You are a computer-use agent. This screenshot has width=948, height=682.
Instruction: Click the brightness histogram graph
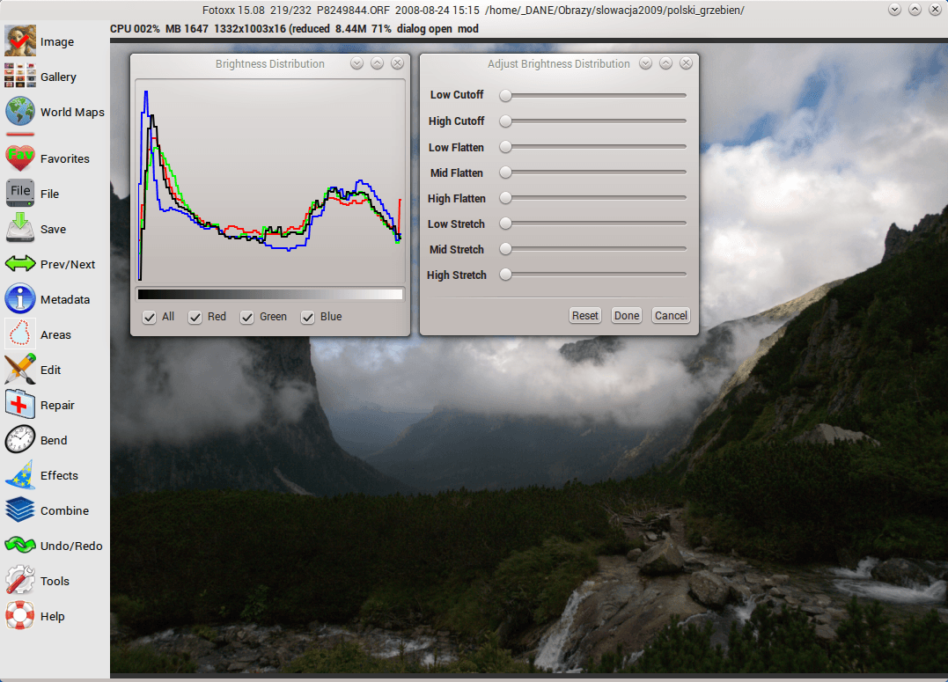click(x=270, y=180)
